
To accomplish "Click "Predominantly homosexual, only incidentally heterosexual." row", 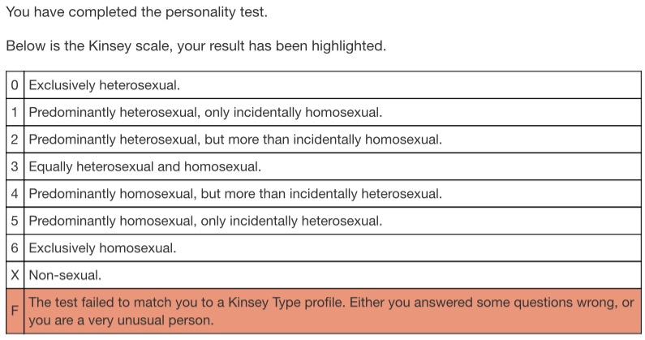I will (x=205, y=221).
